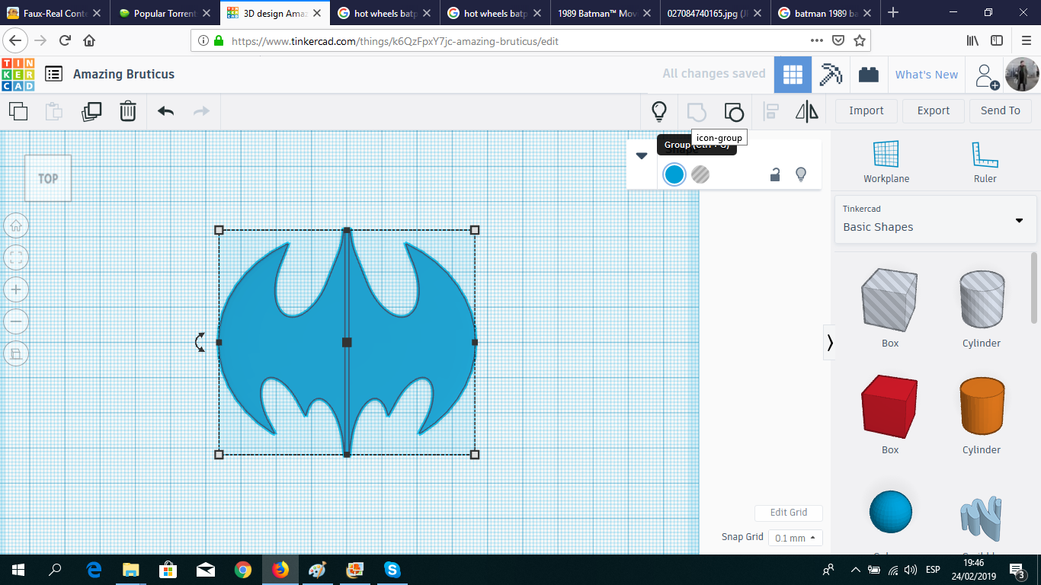Open the Firefox Library menu

(973, 40)
